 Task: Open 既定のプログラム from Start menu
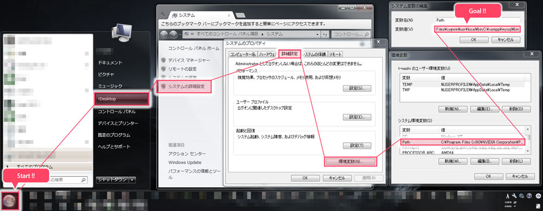coord(114,135)
